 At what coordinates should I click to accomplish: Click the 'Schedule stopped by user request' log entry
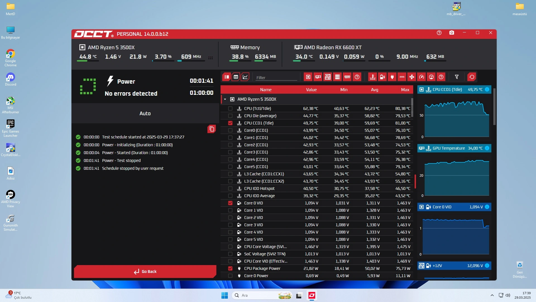[133, 168]
